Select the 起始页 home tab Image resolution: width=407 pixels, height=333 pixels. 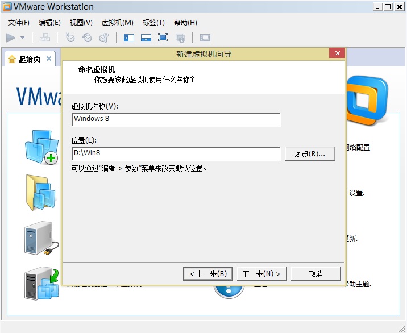pyautogui.click(x=30, y=59)
